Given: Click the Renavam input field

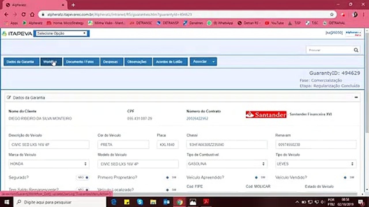Looking at the screenshot, I should tap(316, 145).
